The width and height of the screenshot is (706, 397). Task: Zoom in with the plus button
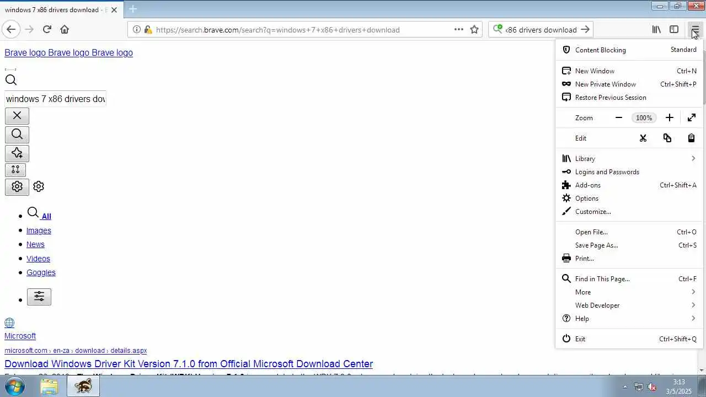click(x=670, y=117)
